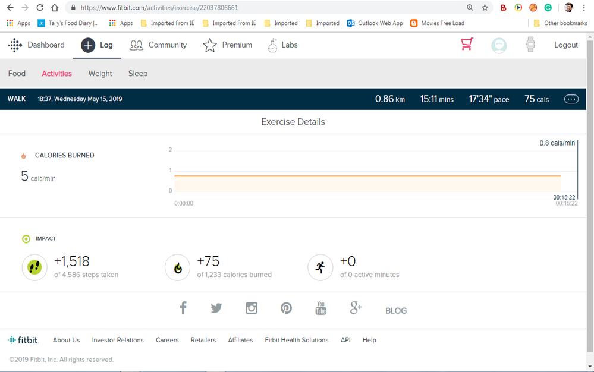Open the first Imported From IE folder
The width and height of the screenshot is (594, 372).
point(167,23)
